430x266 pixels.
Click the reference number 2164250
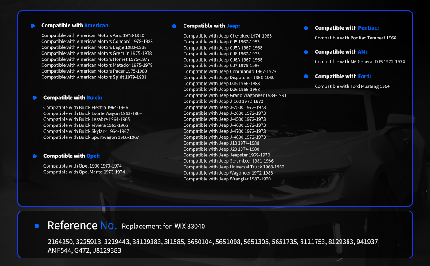[60, 242]
